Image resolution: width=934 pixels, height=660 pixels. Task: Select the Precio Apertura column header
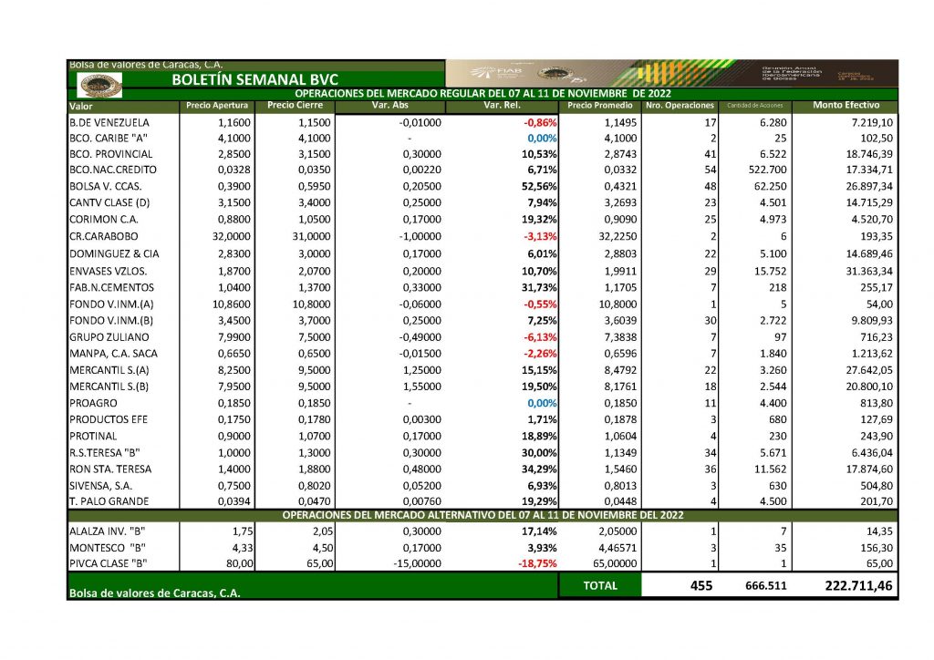[x=216, y=106]
